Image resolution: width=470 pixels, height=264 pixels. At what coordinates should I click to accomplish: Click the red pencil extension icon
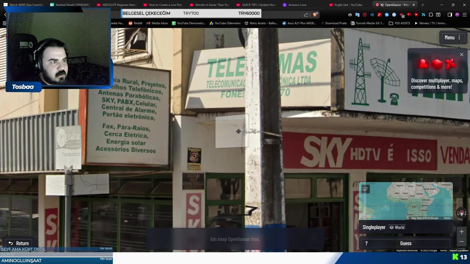coord(379,15)
